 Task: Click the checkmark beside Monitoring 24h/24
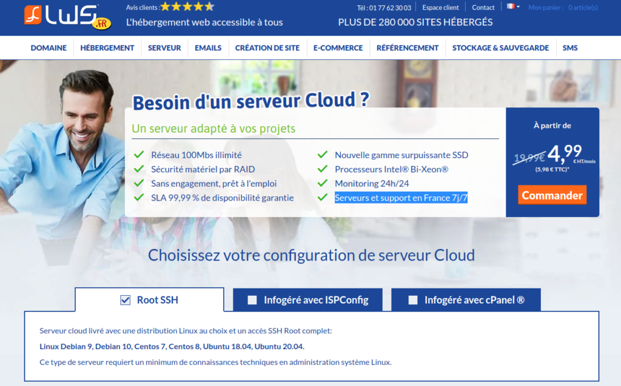[323, 183]
